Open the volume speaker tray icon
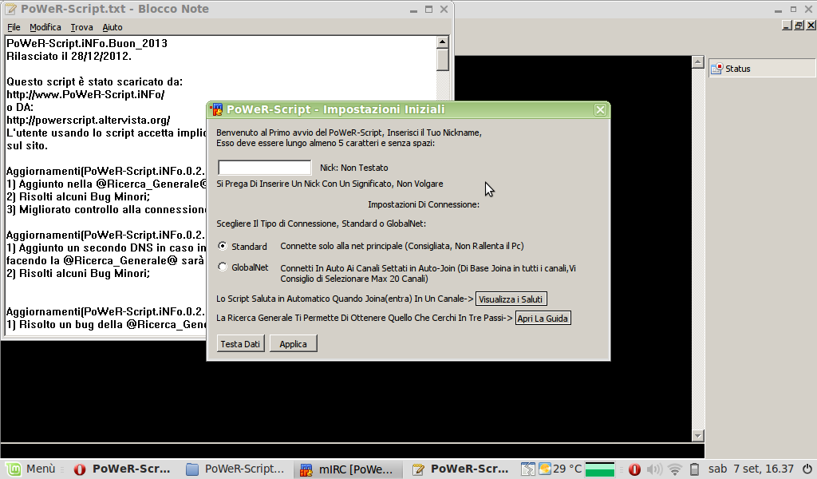 pos(654,469)
